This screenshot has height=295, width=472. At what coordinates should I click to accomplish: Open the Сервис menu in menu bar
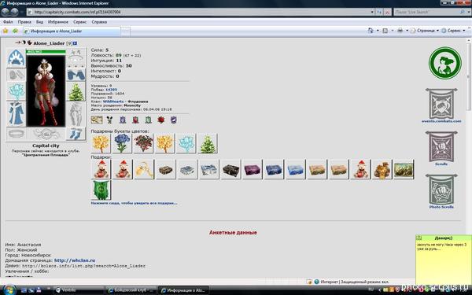[79, 22]
